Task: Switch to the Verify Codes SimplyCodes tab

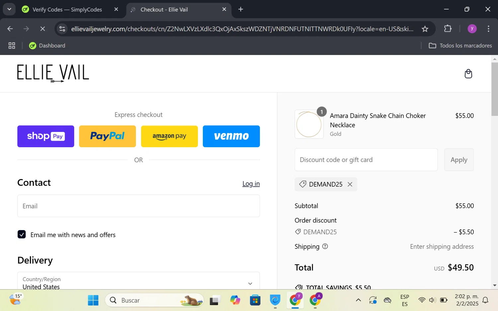Action: pyautogui.click(x=67, y=9)
